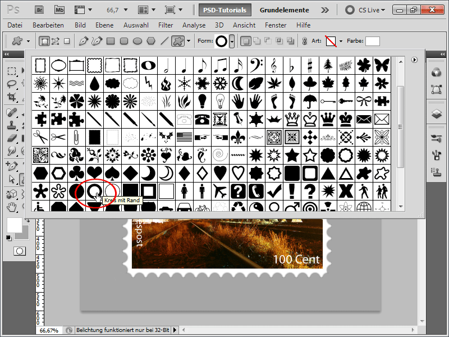Pick the paper clip shape
This screenshot has height=337, width=449.
click(76, 137)
